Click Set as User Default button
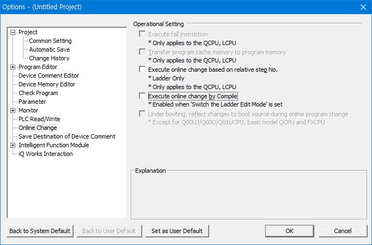372x245 pixels. (x=177, y=231)
